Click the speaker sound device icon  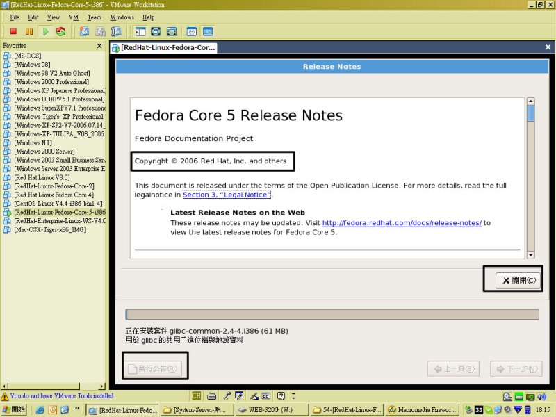[x=541, y=396]
